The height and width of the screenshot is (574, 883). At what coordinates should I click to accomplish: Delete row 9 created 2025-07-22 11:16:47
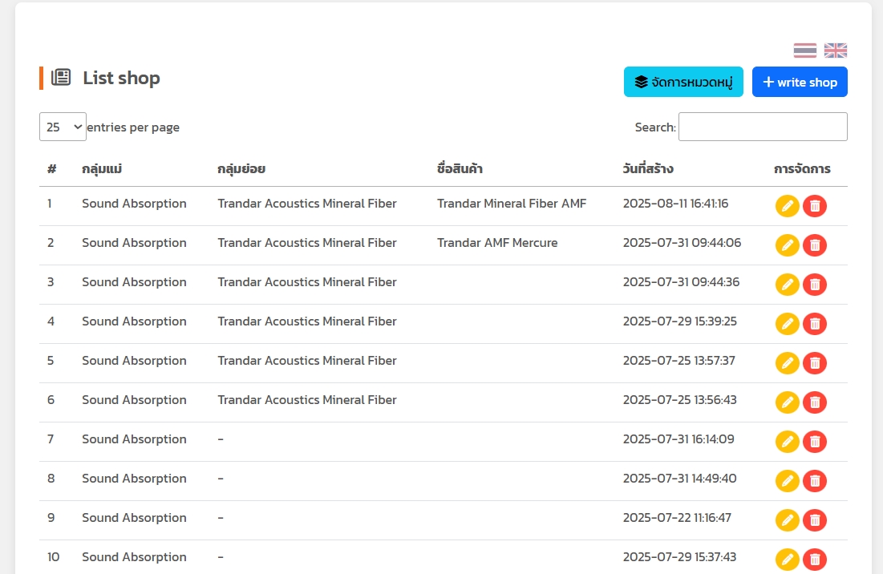pyautogui.click(x=814, y=520)
